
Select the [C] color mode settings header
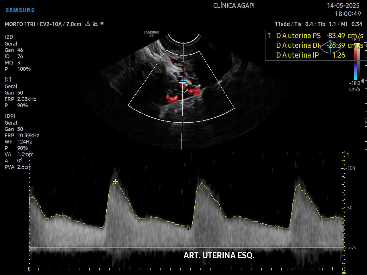8,80
